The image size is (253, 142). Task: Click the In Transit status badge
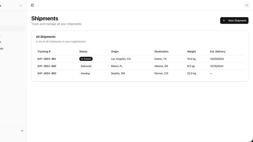(86, 59)
